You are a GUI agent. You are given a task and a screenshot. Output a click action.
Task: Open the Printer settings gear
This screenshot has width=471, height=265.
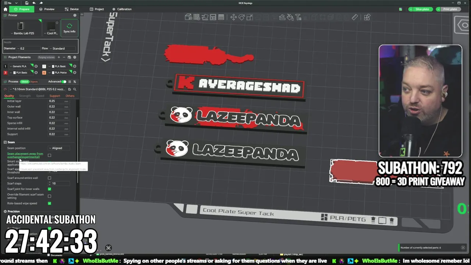pos(75,15)
